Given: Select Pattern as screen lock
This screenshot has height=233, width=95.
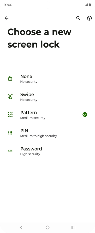Looking at the screenshot, I should coord(47,115).
